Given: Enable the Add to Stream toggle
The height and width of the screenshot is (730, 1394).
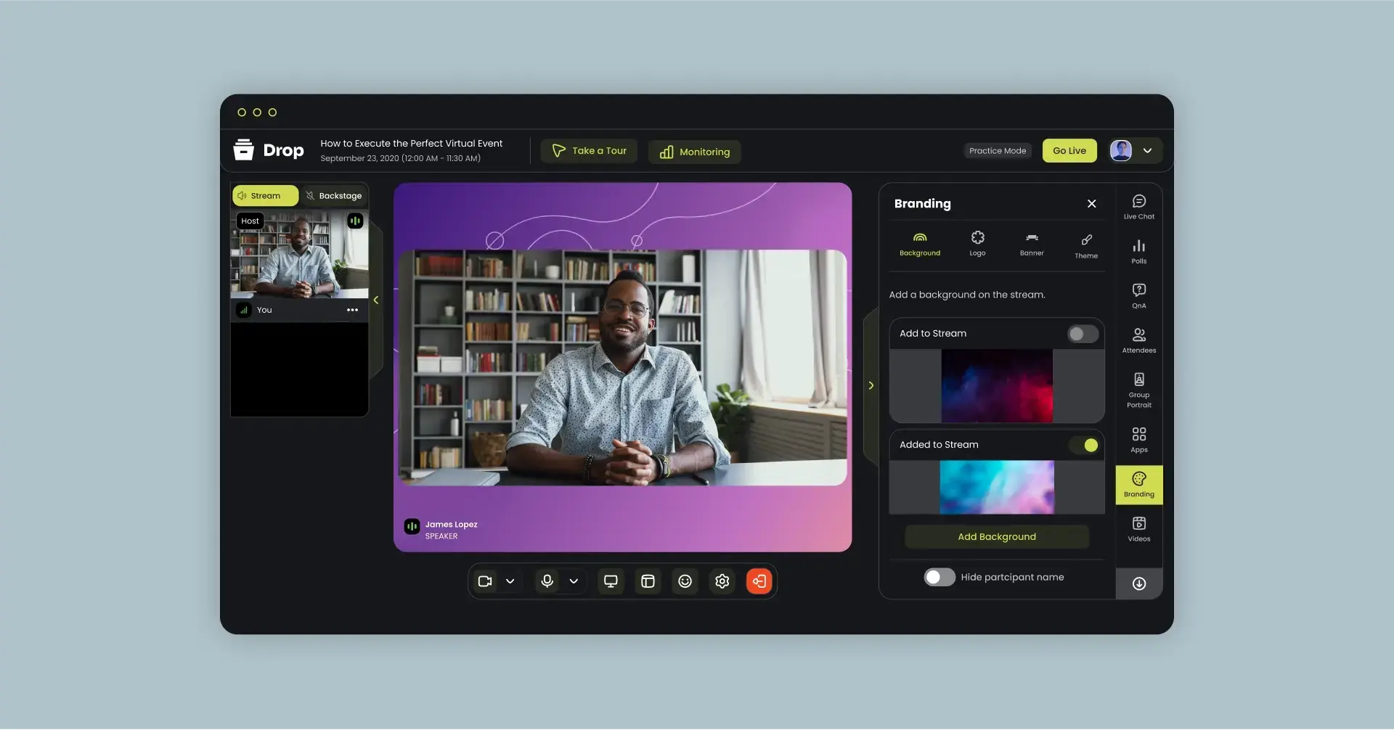Looking at the screenshot, I should tap(1082, 334).
